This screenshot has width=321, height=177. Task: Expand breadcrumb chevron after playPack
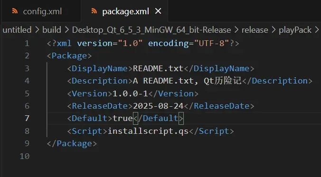click(x=317, y=30)
